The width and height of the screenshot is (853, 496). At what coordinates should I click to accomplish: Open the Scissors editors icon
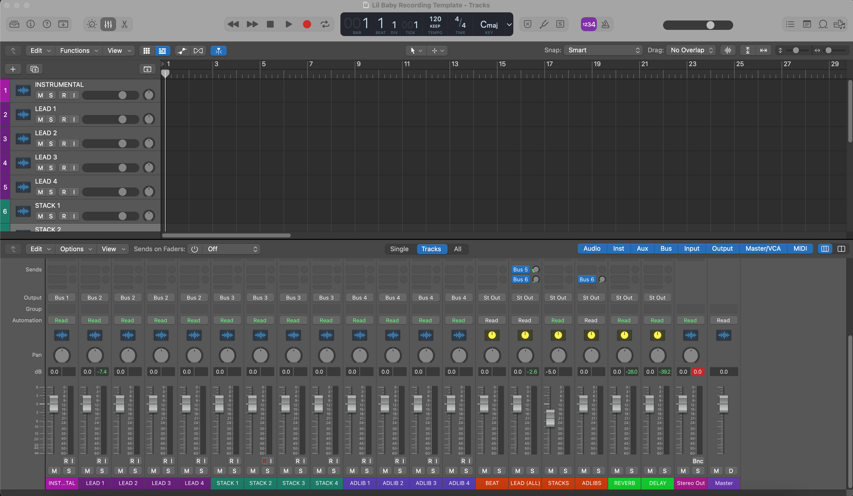[124, 25]
